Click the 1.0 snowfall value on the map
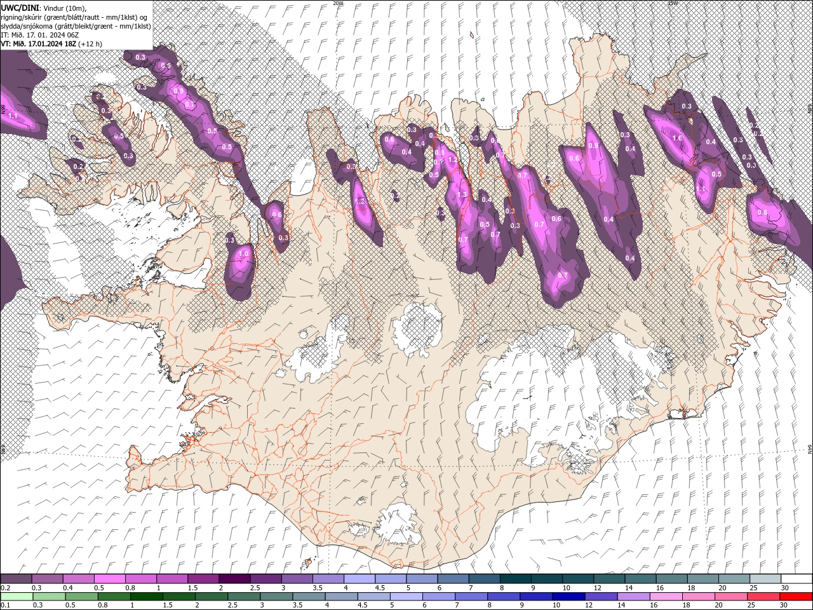 tap(243, 254)
